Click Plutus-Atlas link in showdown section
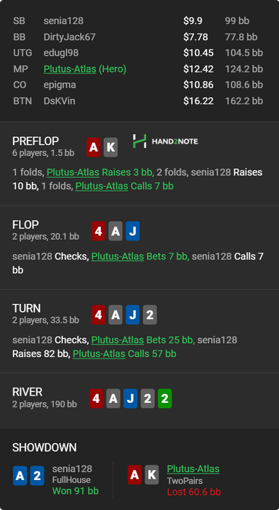 (193, 468)
